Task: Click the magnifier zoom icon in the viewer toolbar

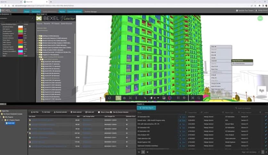Action: click(145, 98)
